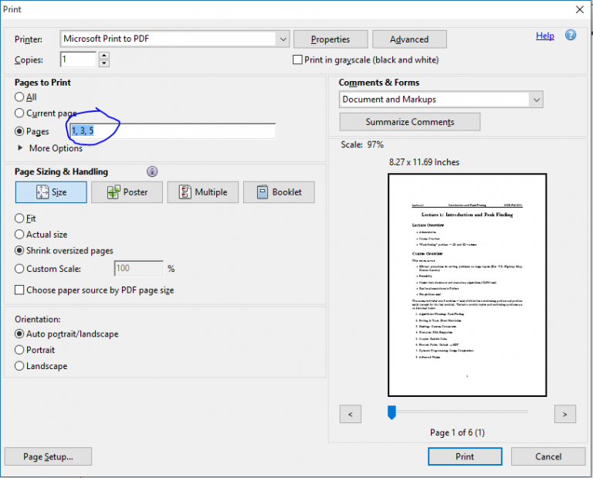Choose the Poster page layout option
Viewport: 593px width, 478px height.
[x=127, y=192]
